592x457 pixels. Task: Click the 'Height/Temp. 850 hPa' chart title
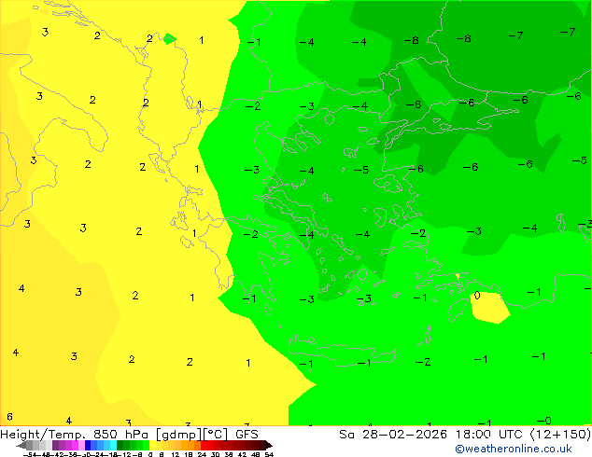[75, 435]
